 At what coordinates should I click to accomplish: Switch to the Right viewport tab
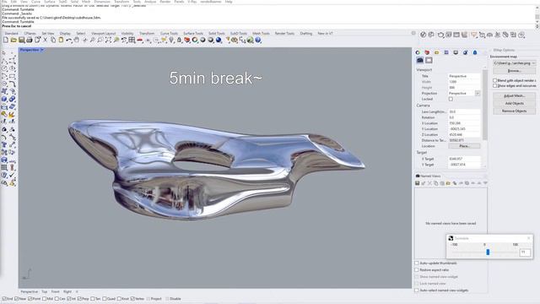point(67,291)
